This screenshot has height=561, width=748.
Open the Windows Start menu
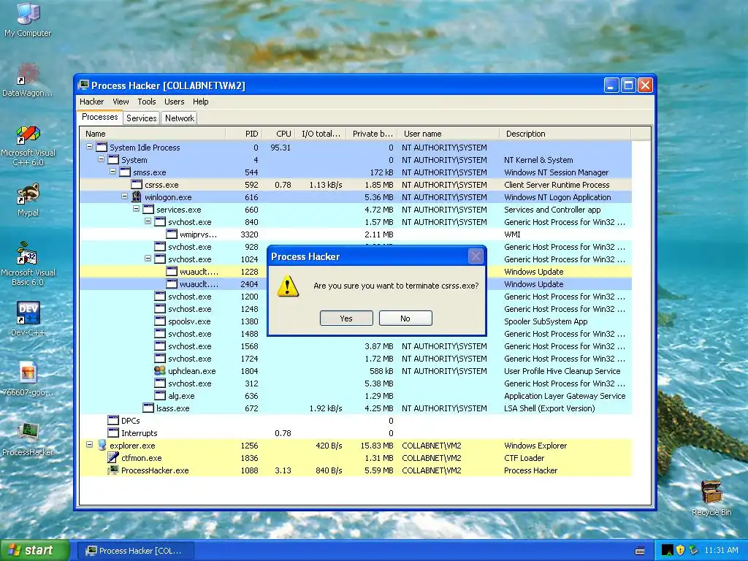pos(34,550)
